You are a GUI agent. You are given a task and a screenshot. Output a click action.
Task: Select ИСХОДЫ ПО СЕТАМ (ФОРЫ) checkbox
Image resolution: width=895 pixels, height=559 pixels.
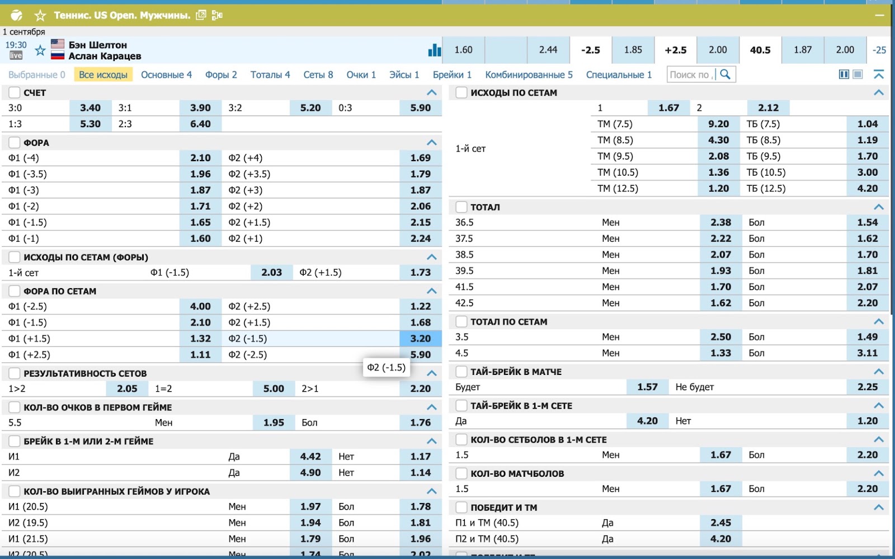(x=15, y=257)
